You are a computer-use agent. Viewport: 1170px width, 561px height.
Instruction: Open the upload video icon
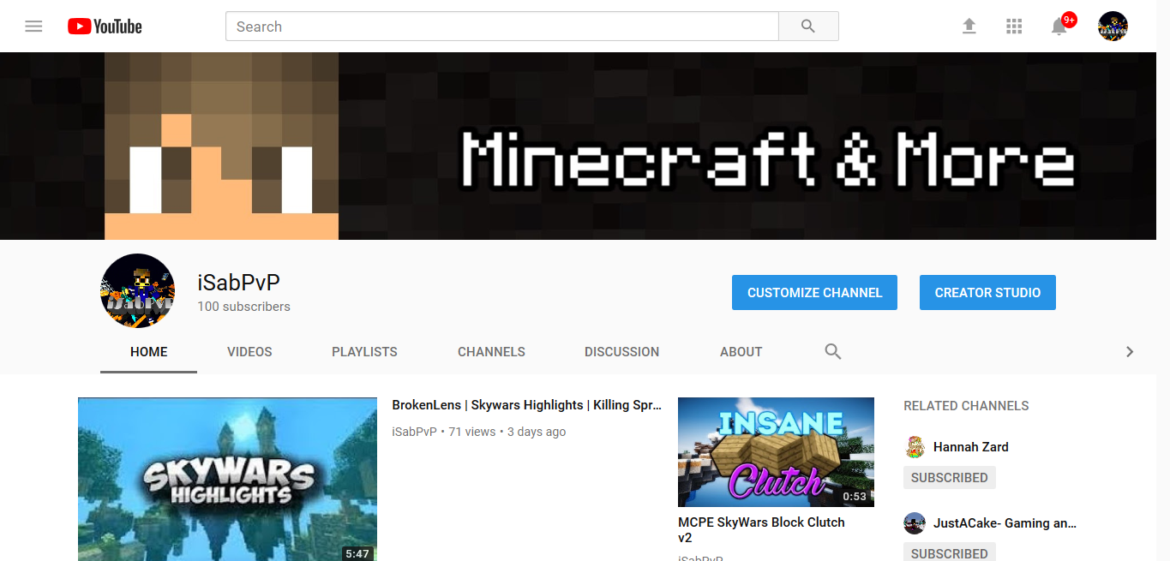click(x=969, y=27)
